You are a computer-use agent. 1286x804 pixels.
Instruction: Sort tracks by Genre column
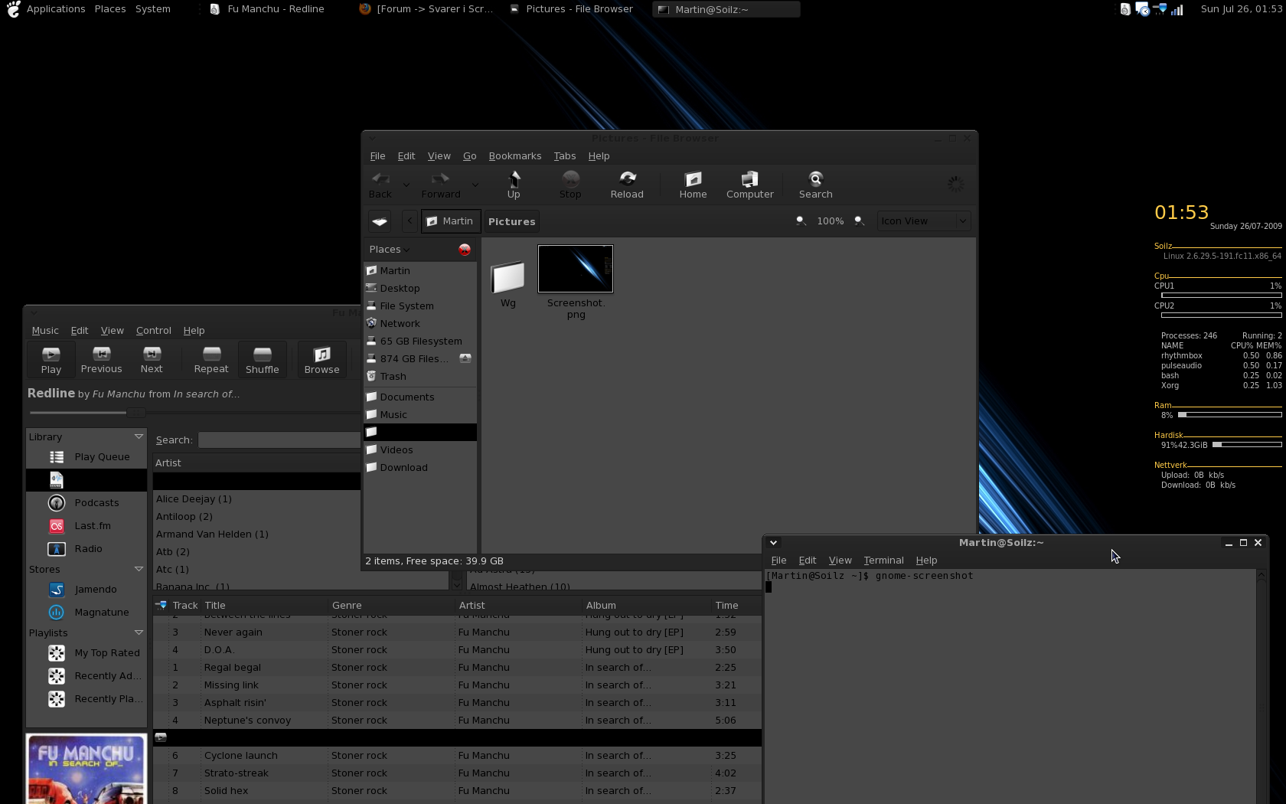click(x=391, y=606)
